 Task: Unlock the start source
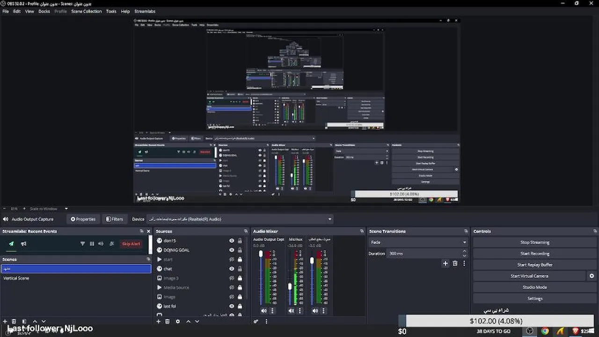(240, 259)
